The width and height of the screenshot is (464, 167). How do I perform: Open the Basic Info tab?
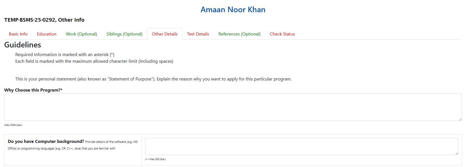pyautogui.click(x=18, y=34)
